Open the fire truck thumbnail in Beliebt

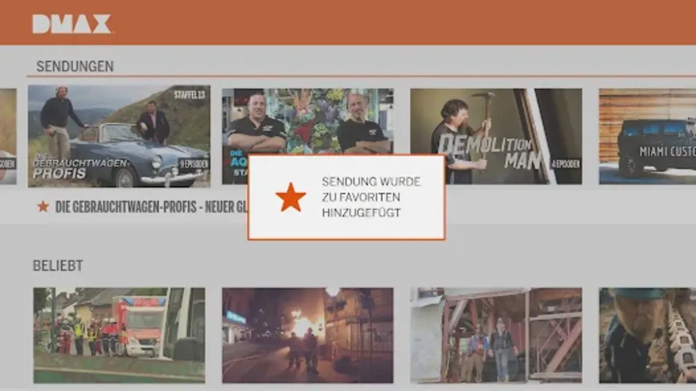click(119, 335)
